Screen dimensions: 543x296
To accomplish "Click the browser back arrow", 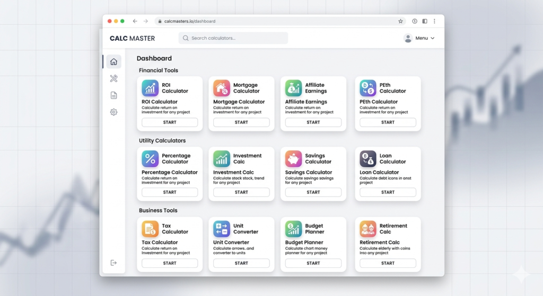I will tap(135, 21).
